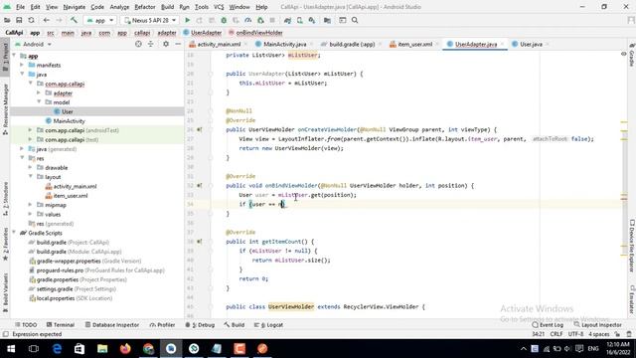The height and width of the screenshot is (358, 636).
Task: Click the Sync/Reload from disk icon
Action: pos(31,20)
